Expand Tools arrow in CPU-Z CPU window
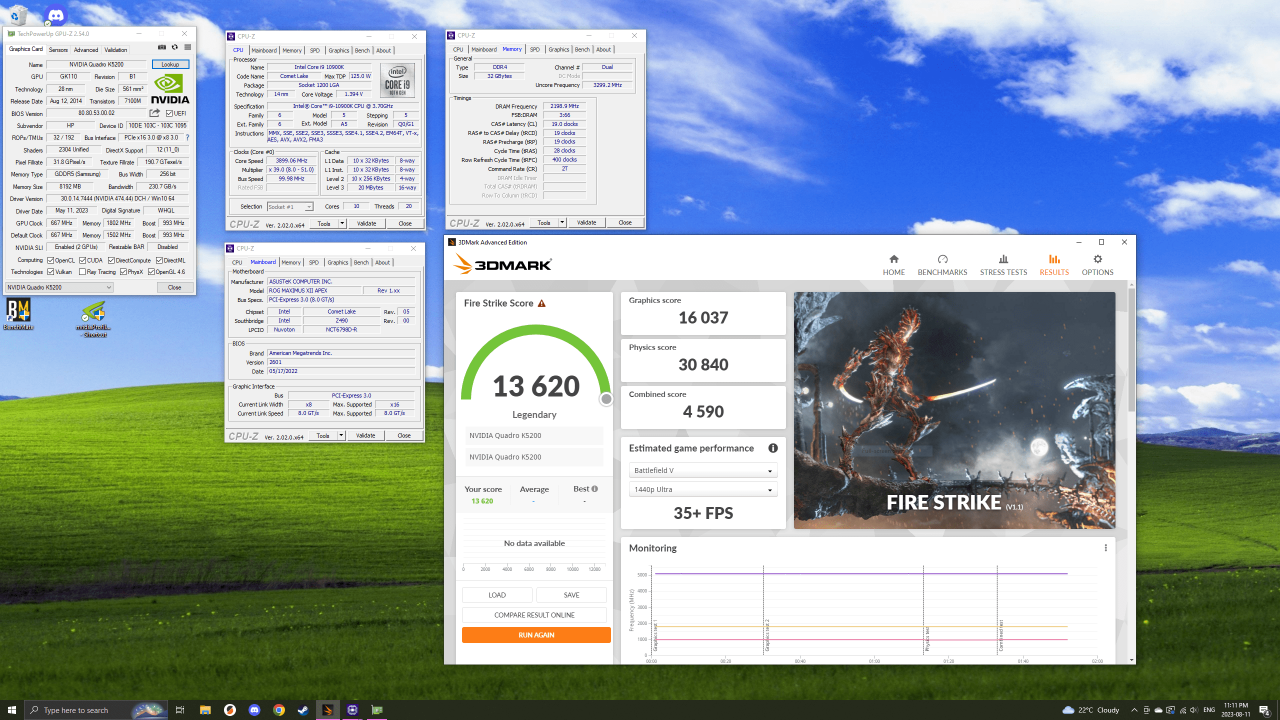Screen dimensions: 1280x720 (x=342, y=223)
